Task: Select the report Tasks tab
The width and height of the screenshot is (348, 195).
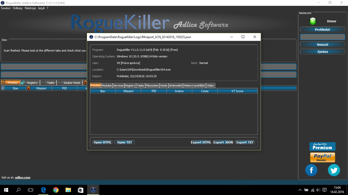Action: click(140, 86)
